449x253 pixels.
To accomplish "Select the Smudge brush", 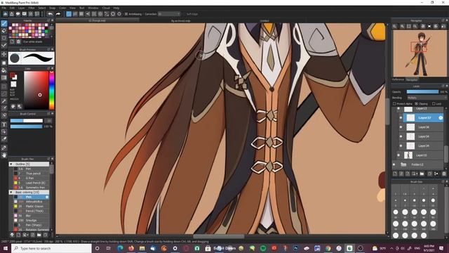I will pos(32,220).
